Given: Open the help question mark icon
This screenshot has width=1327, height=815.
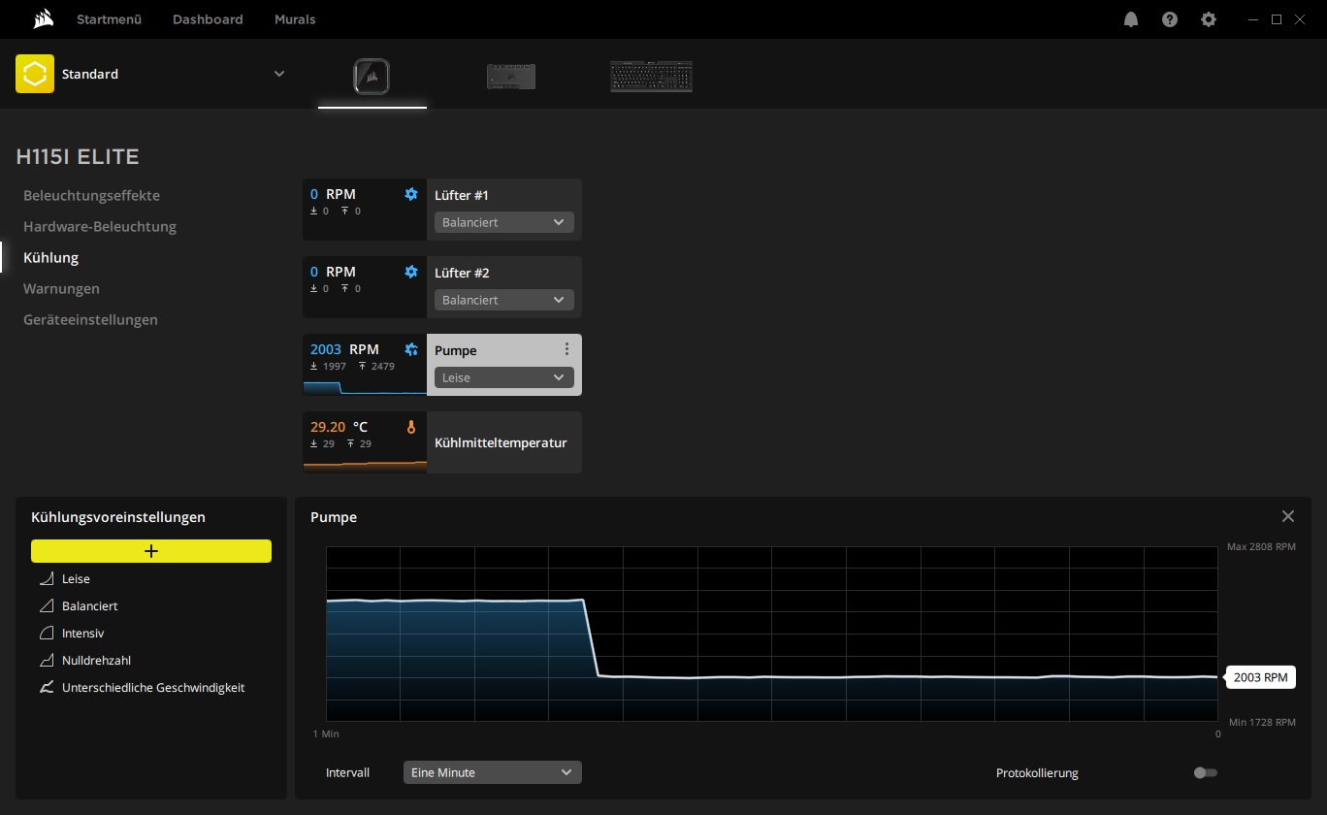Looking at the screenshot, I should point(1170,19).
